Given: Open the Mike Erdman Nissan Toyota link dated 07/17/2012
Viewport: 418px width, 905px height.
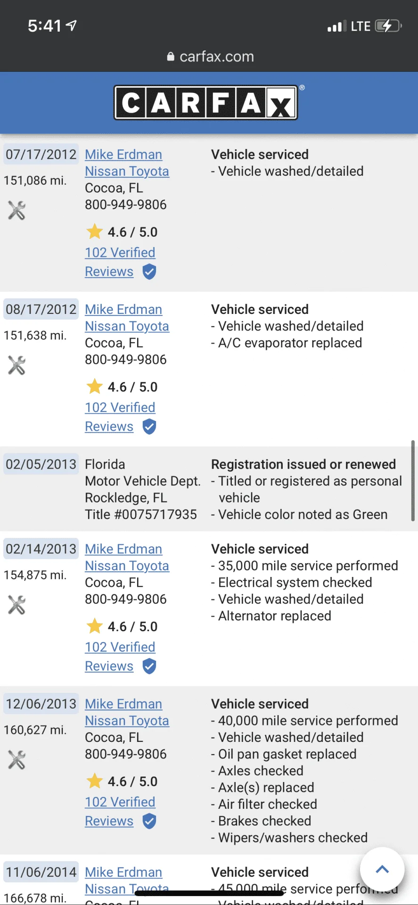Looking at the screenshot, I should [127, 163].
